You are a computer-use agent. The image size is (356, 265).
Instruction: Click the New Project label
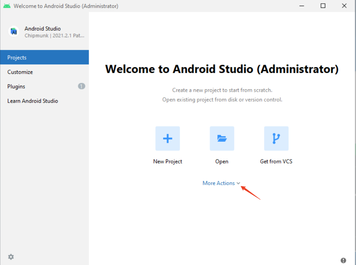coord(168,161)
